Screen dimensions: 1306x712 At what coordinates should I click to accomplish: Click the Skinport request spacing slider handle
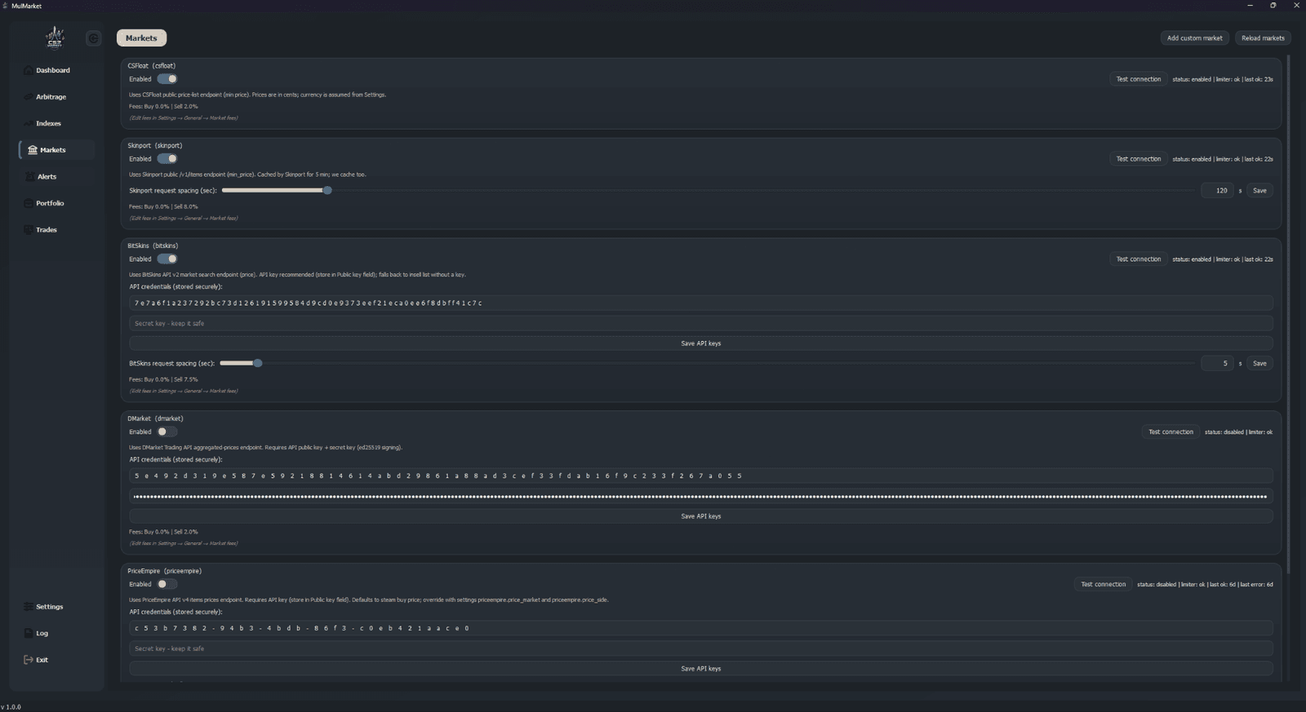[x=327, y=191]
